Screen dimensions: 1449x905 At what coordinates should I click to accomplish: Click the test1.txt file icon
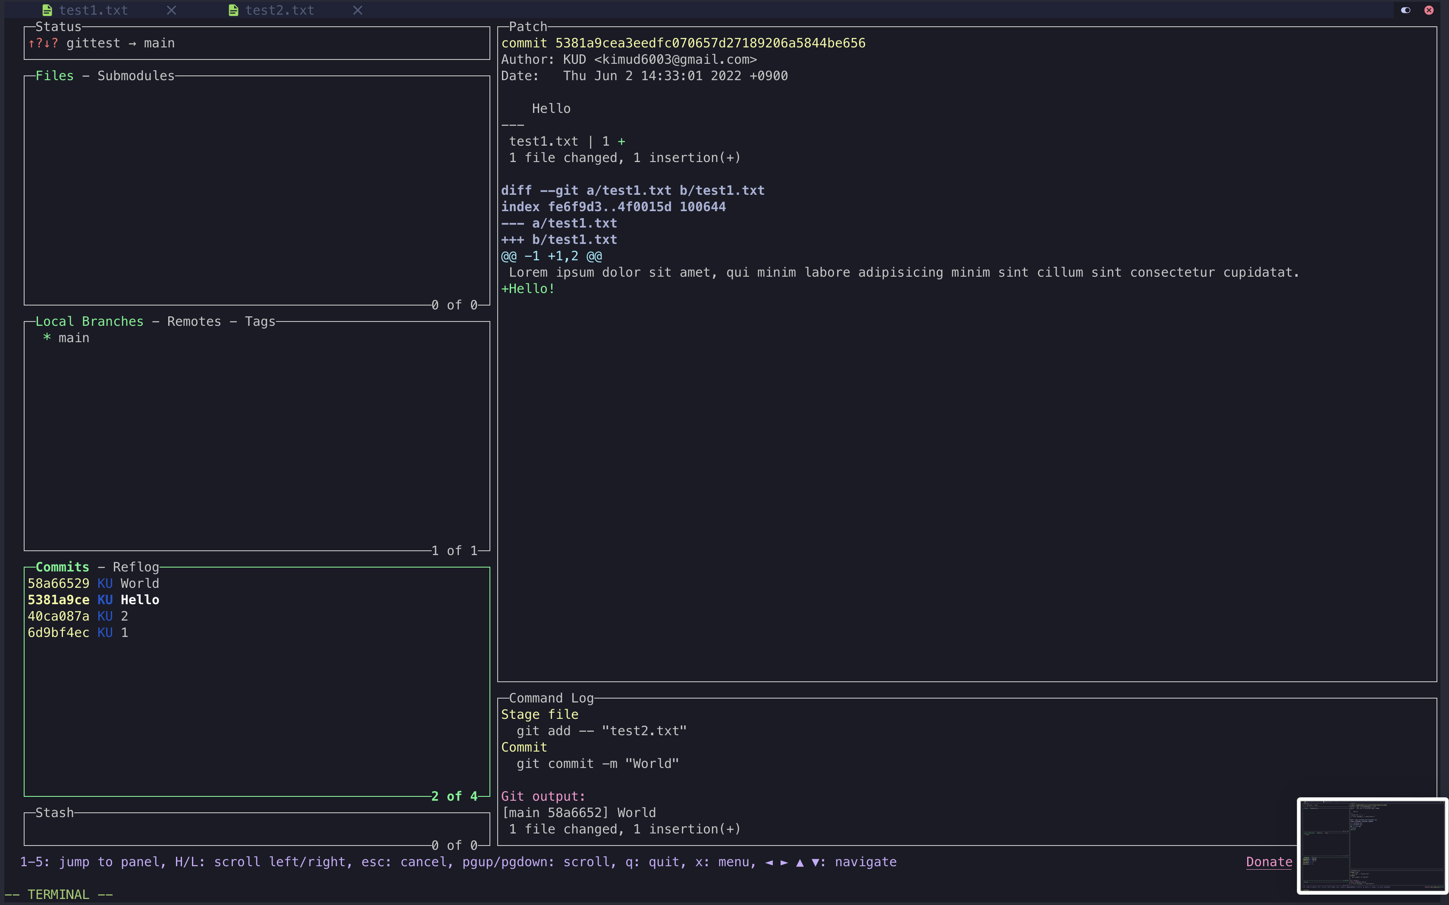(x=47, y=10)
